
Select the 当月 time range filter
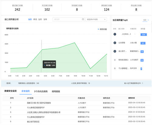coord(40,19)
